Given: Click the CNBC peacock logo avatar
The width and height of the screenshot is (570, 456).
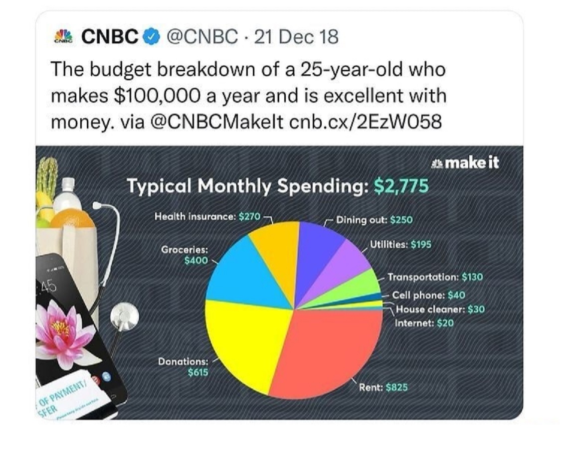Looking at the screenshot, I should point(63,37).
